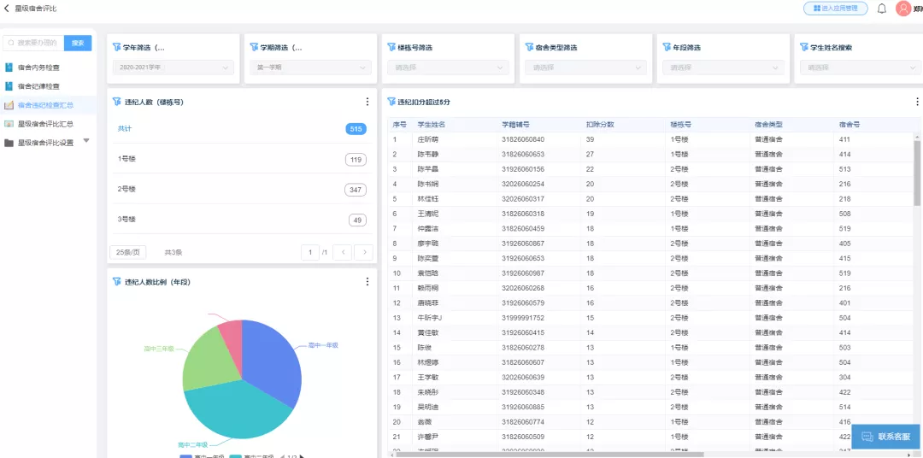Click the next page arrow in pagination
The height and width of the screenshot is (458, 923).
tap(364, 252)
